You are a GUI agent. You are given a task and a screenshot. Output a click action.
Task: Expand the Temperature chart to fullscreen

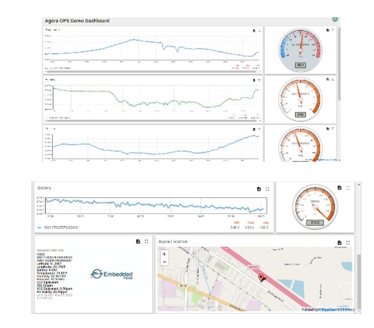(259, 31)
